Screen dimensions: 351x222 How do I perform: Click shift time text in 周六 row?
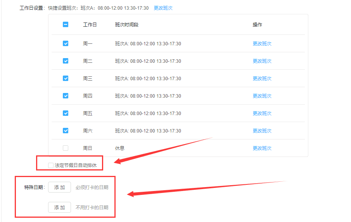148,131
